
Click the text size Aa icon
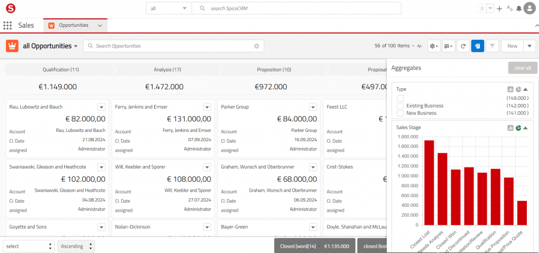tap(510, 8)
